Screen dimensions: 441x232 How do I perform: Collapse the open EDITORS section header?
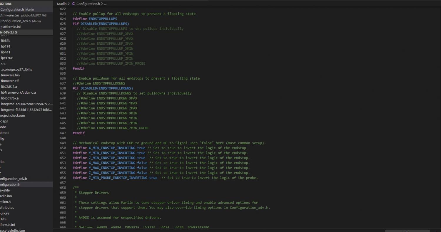6,4
